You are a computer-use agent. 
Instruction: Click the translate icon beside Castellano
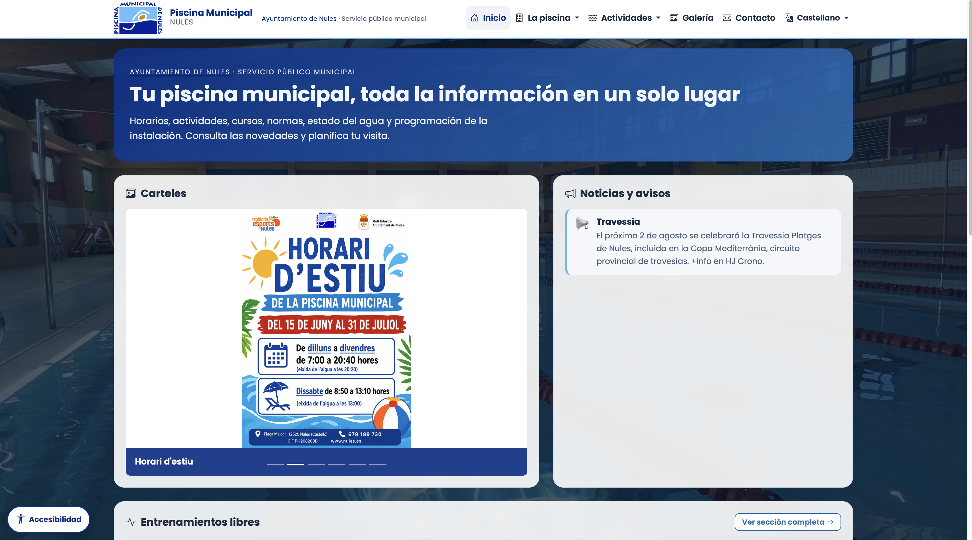point(789,18)
